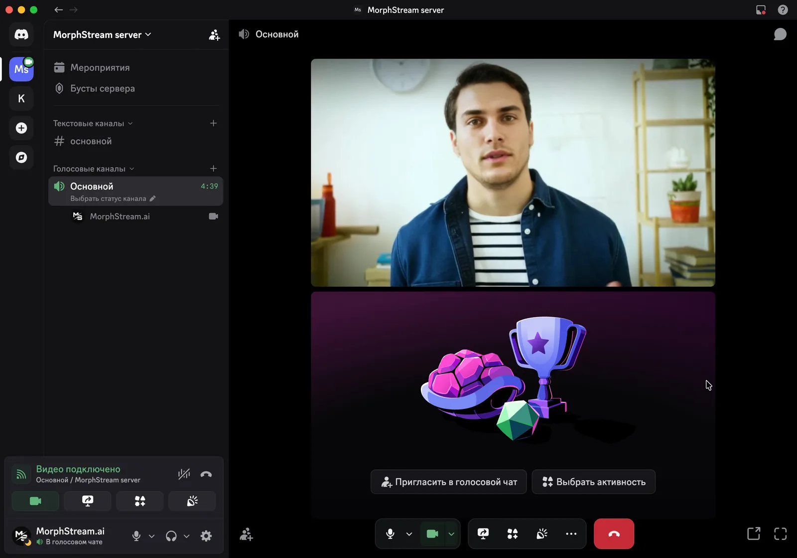Deafen with headphones icon
The image size is (797, 558).
coord(171,536)
